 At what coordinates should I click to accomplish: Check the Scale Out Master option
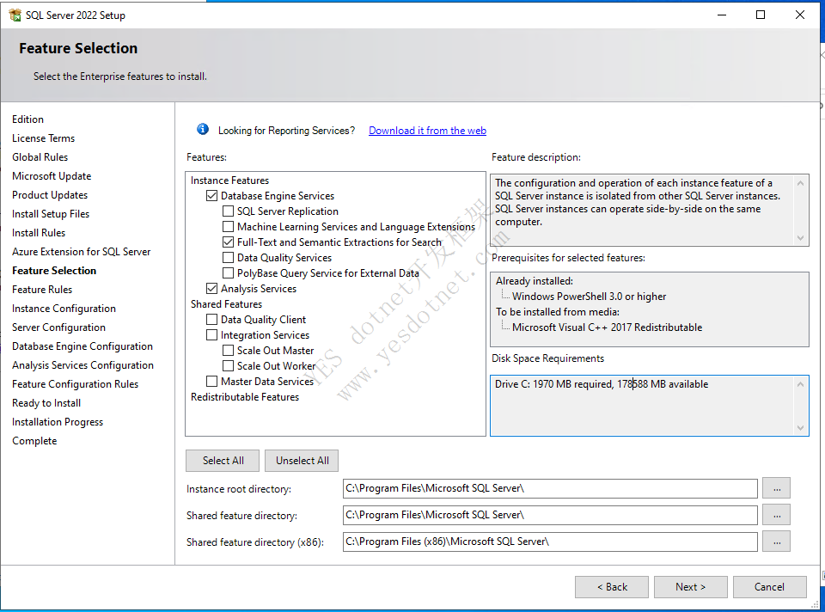pyautogui.click(x=228, y=350)
